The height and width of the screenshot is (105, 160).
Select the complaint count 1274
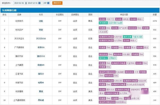pyautogui.click(x=155, y=21)
